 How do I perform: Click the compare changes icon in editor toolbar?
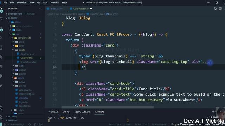click(x=216, y=9)
